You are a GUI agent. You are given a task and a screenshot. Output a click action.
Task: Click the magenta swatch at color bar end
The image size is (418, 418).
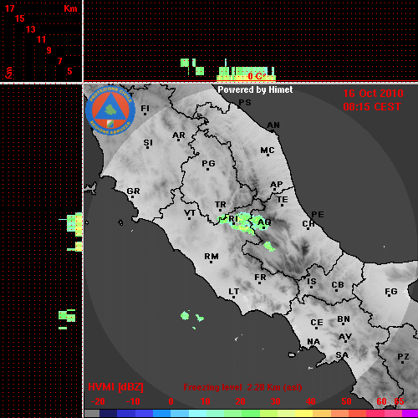point(410,414)
